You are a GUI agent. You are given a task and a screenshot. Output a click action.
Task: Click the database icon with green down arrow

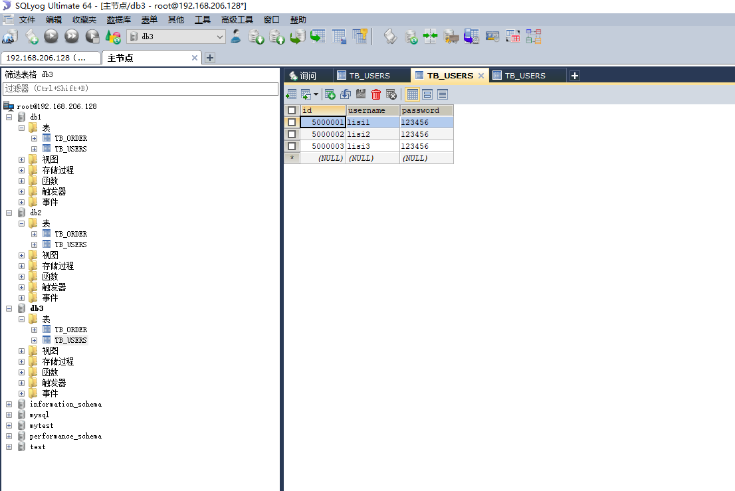pos(257,37)
